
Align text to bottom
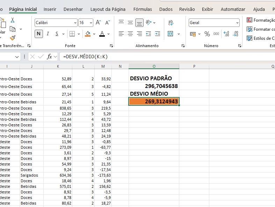point(139,23)
